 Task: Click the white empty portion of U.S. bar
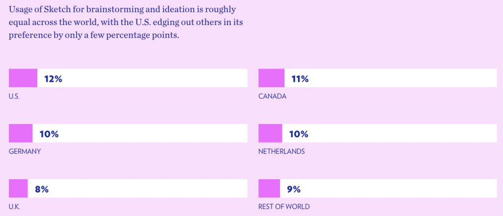[142, 78]
